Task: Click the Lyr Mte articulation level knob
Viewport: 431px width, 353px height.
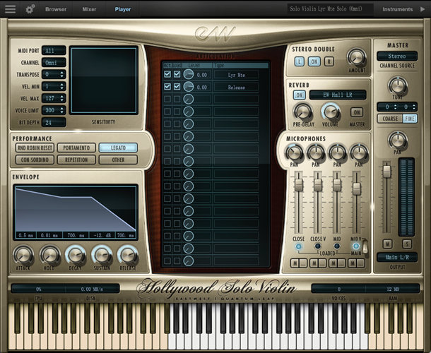Action: [189, 74]
